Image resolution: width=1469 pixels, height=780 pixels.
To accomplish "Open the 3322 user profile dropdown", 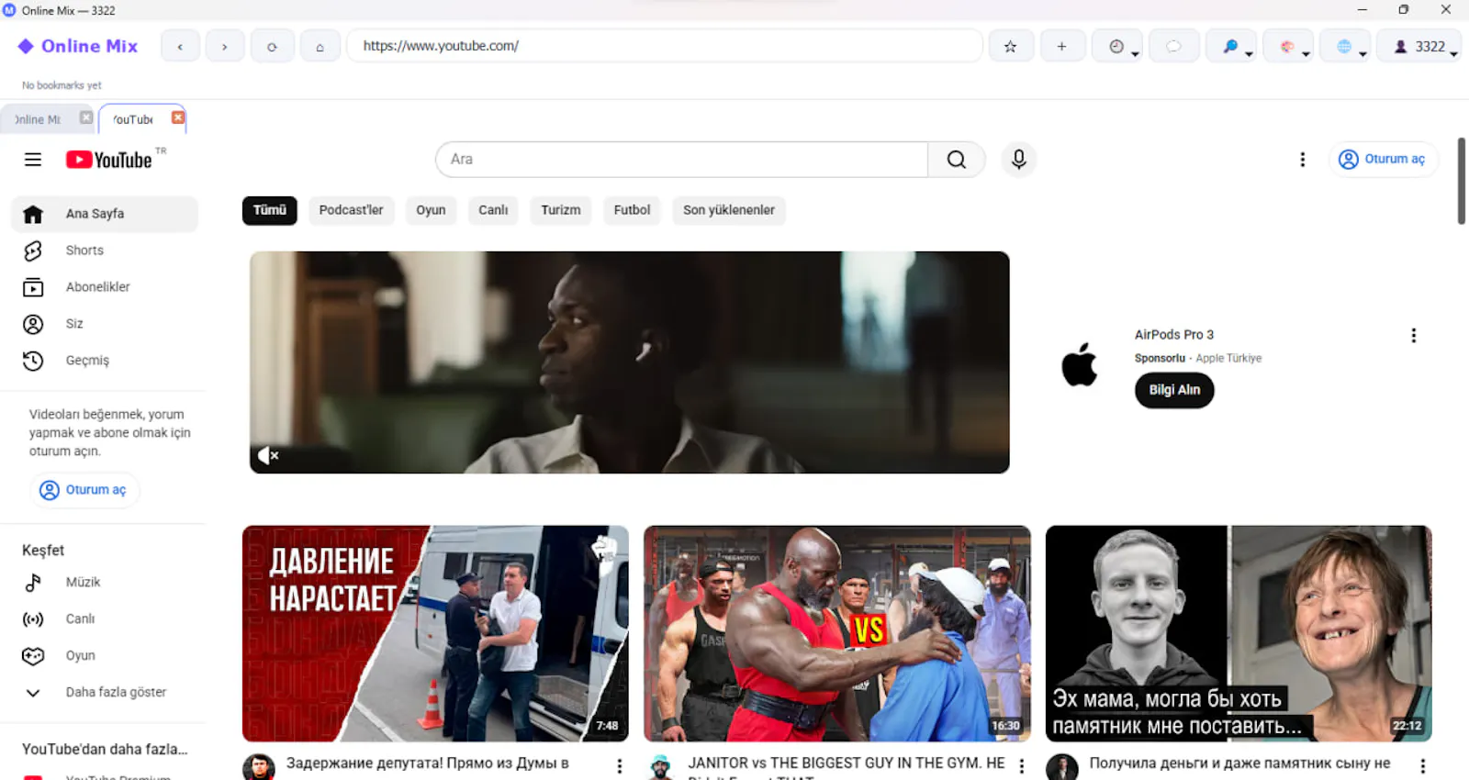I will click(x=1419, y=46).
